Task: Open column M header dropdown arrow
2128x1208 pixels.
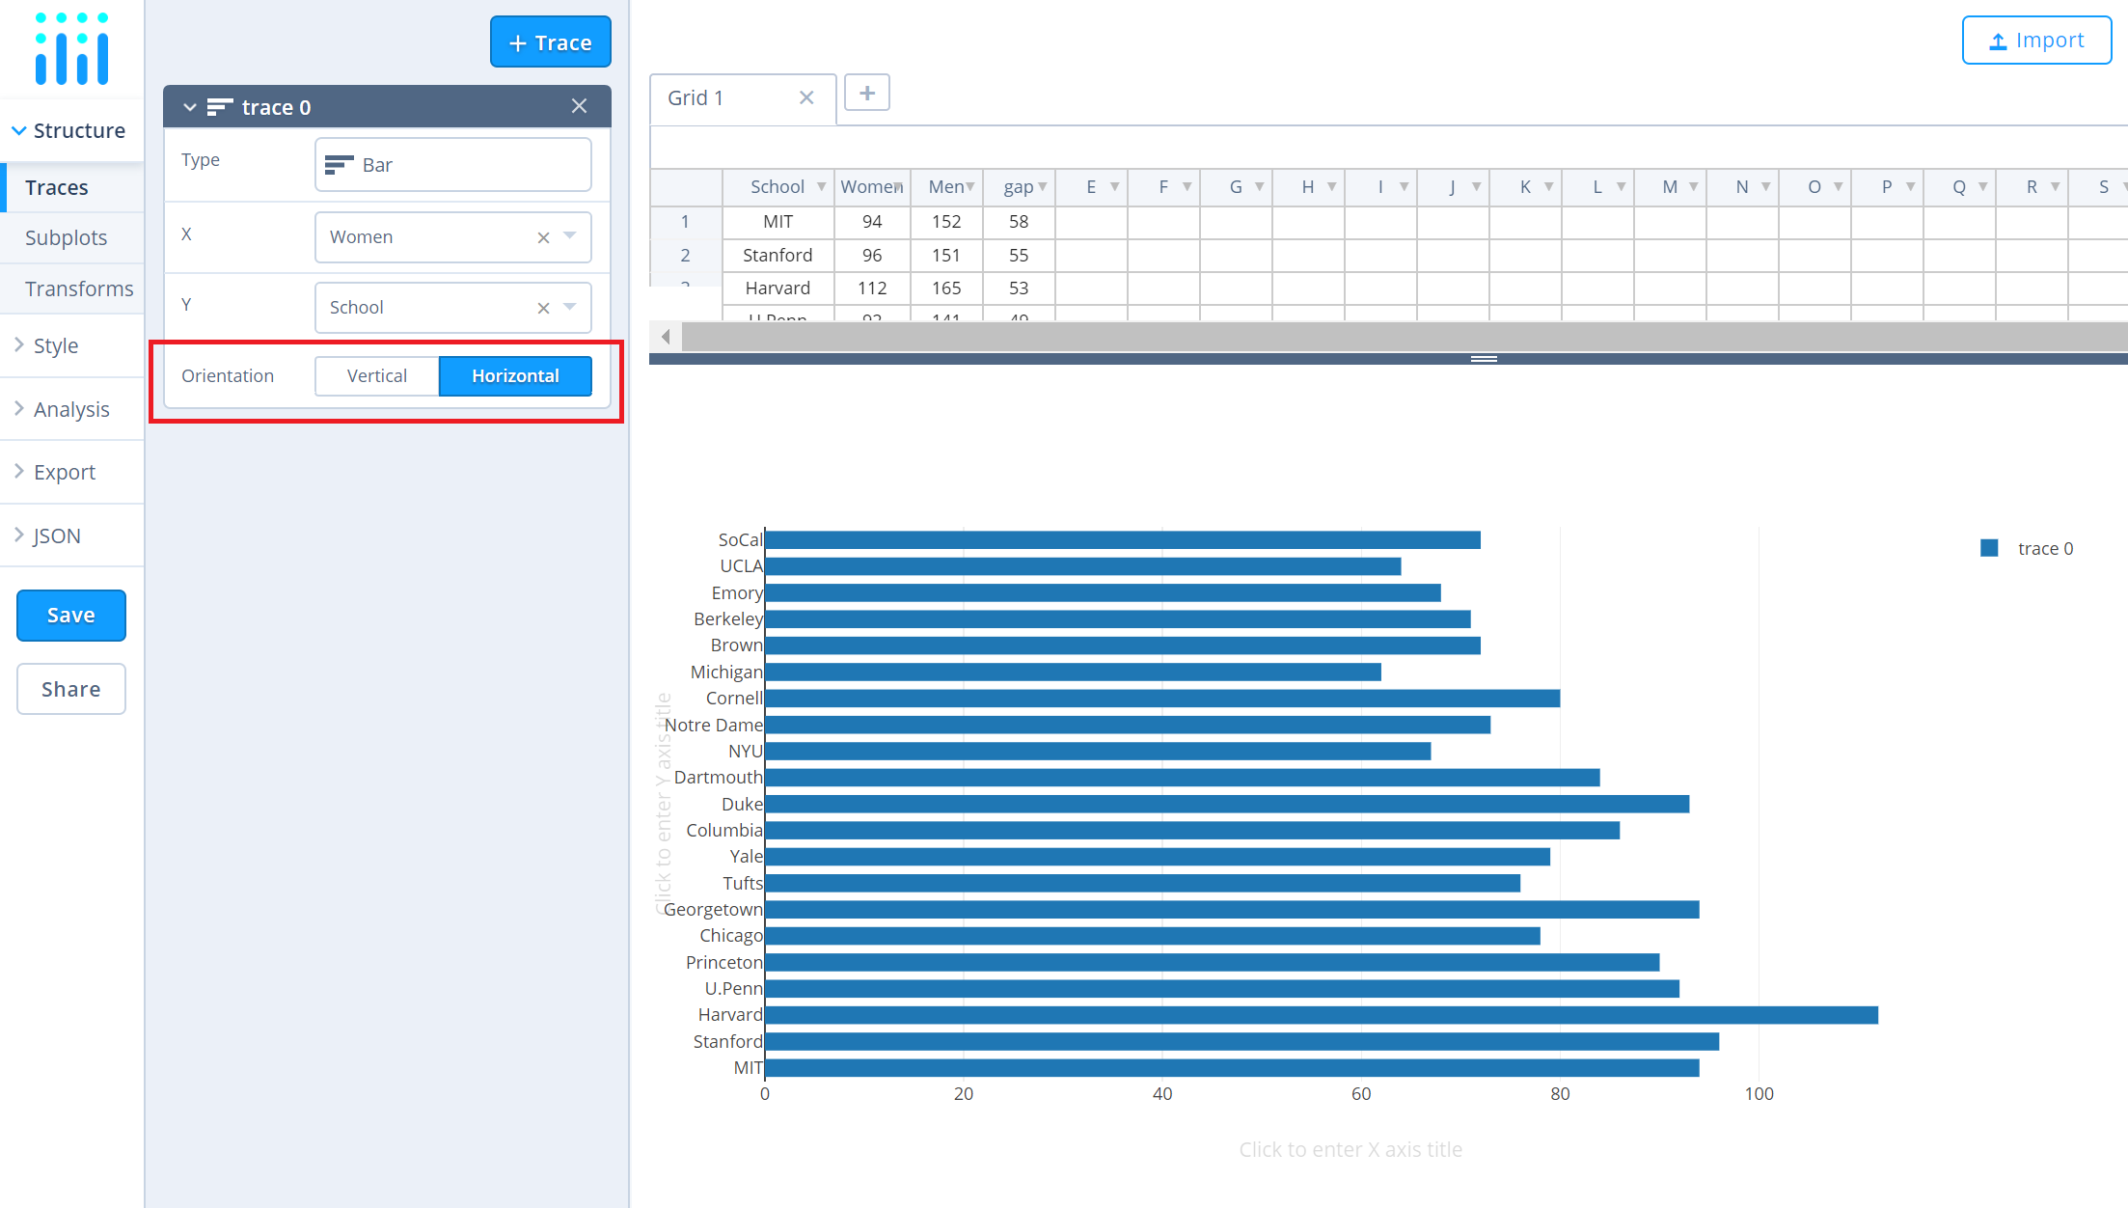Action: click(x=1693, y=186)
